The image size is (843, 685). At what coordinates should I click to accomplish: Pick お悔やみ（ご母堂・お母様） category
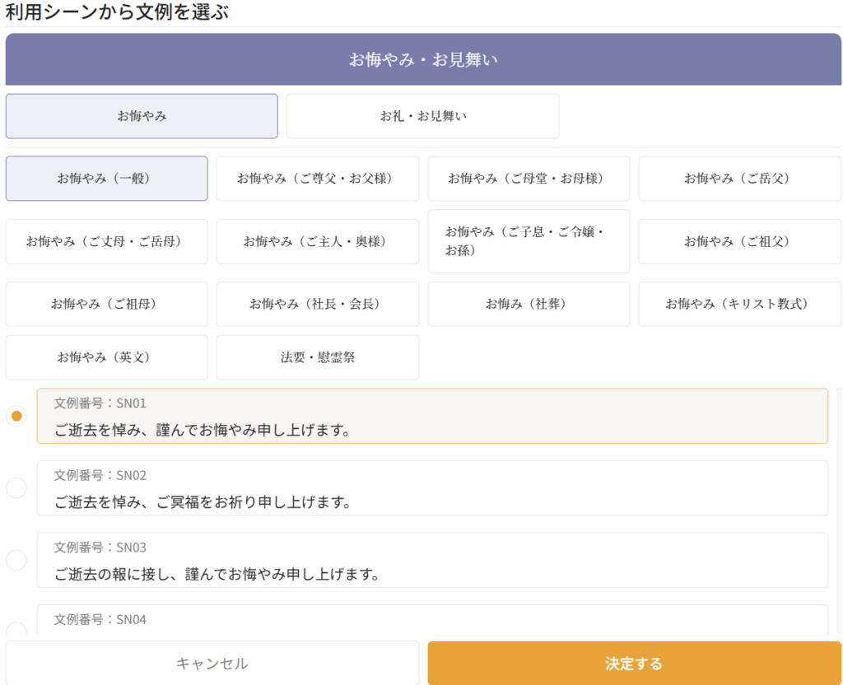tap(529, 179)
